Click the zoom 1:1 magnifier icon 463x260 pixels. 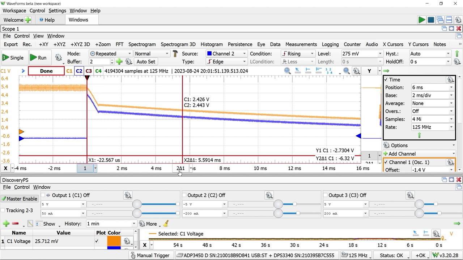click(x=288, y=71)
